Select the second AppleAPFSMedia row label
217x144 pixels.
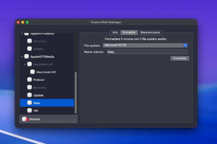click(42, 57)
